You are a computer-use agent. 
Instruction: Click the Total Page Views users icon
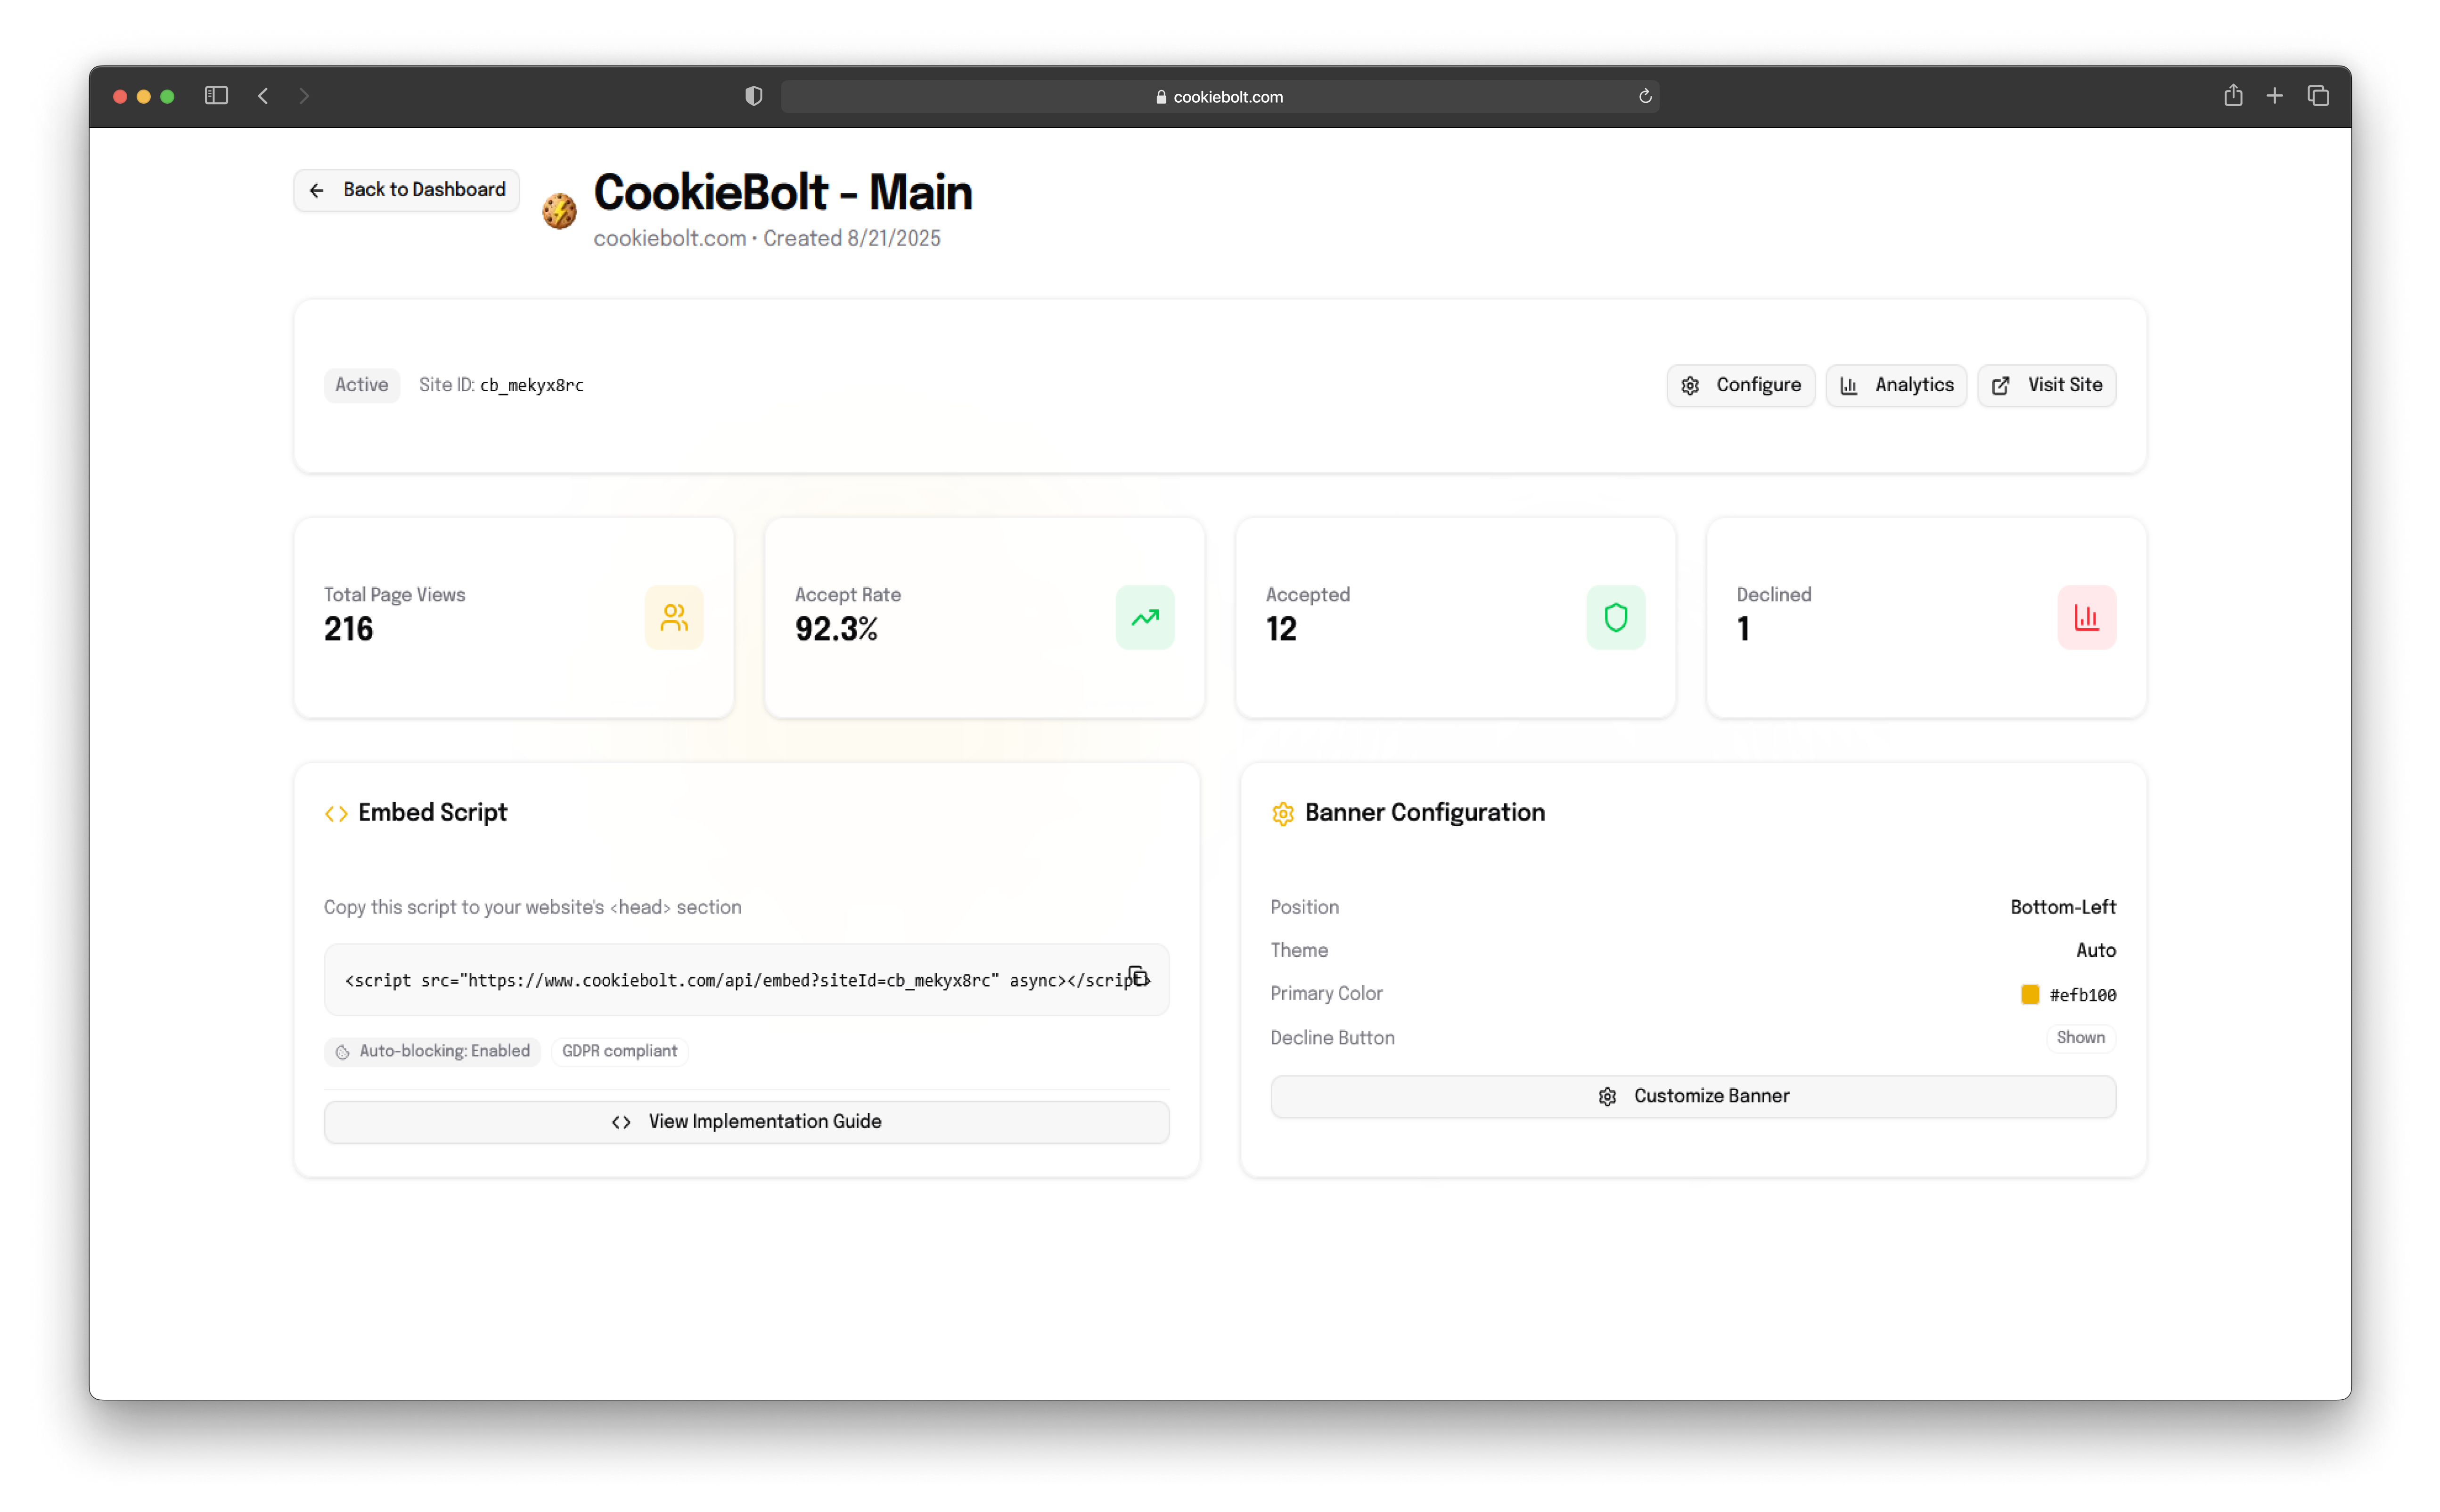pyautogui.click(x=674, y=617)
